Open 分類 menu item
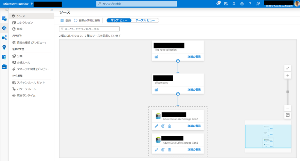 click(x=31, y=56)
